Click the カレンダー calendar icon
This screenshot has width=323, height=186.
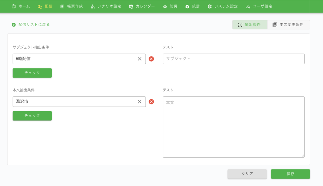point(131,6)
